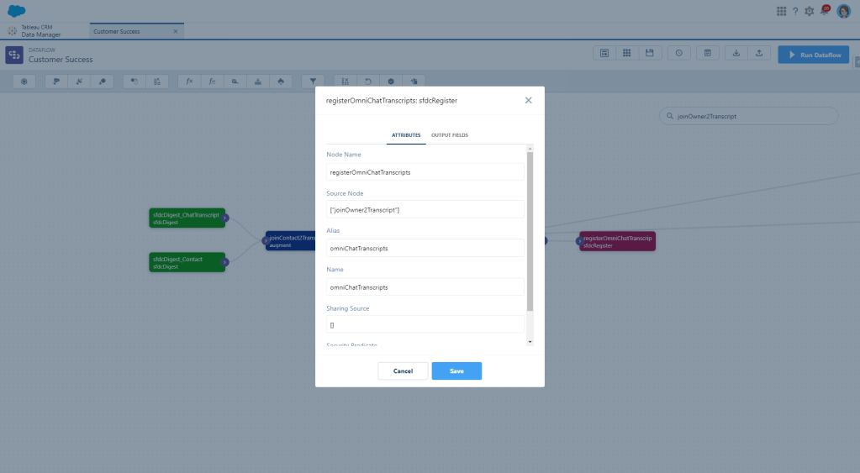
Task: Select the filter node funnel icon
Action: [x=313, y=81]
